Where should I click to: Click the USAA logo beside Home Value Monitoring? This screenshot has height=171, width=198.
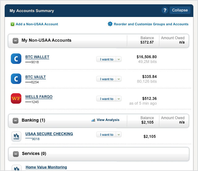16,168
